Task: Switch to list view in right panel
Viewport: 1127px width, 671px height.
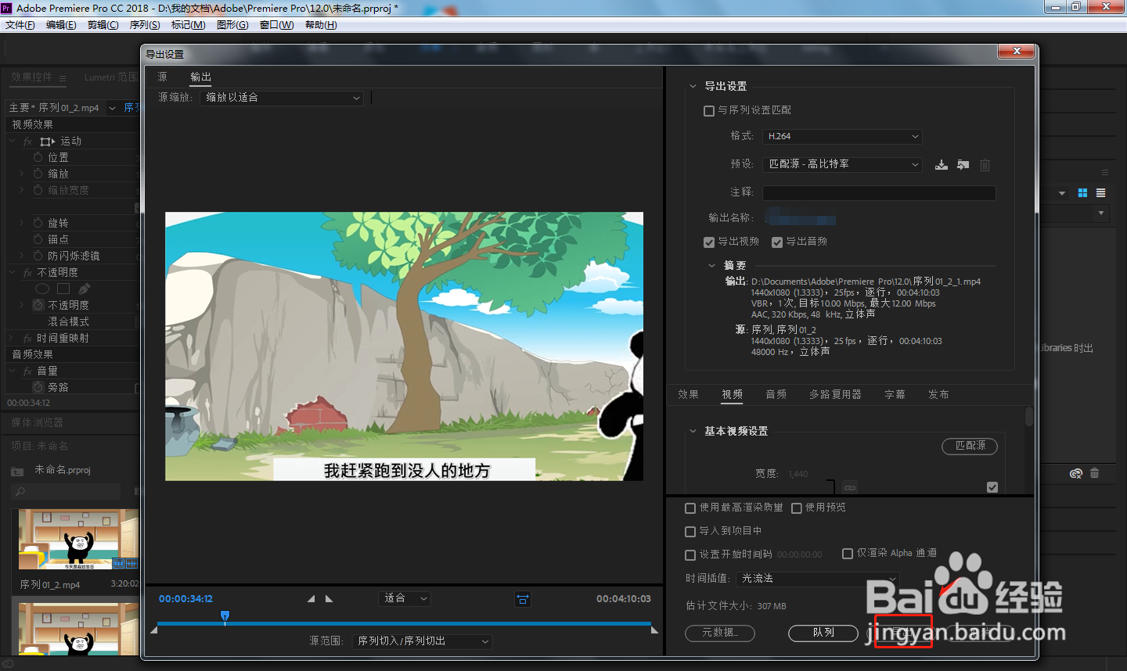Action: [1101, 193]
